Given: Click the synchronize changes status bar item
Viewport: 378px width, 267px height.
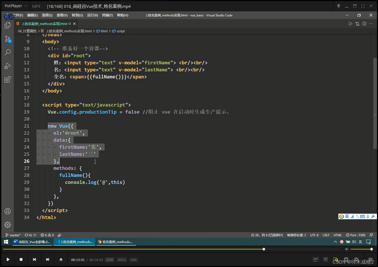Looking at the screenshot, I should click(31, 235).
